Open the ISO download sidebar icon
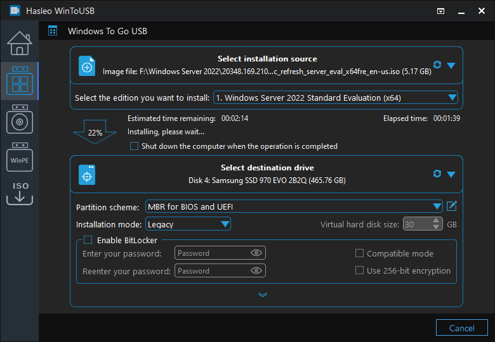This screenshot has width=495, height=342. pos(20,193)
